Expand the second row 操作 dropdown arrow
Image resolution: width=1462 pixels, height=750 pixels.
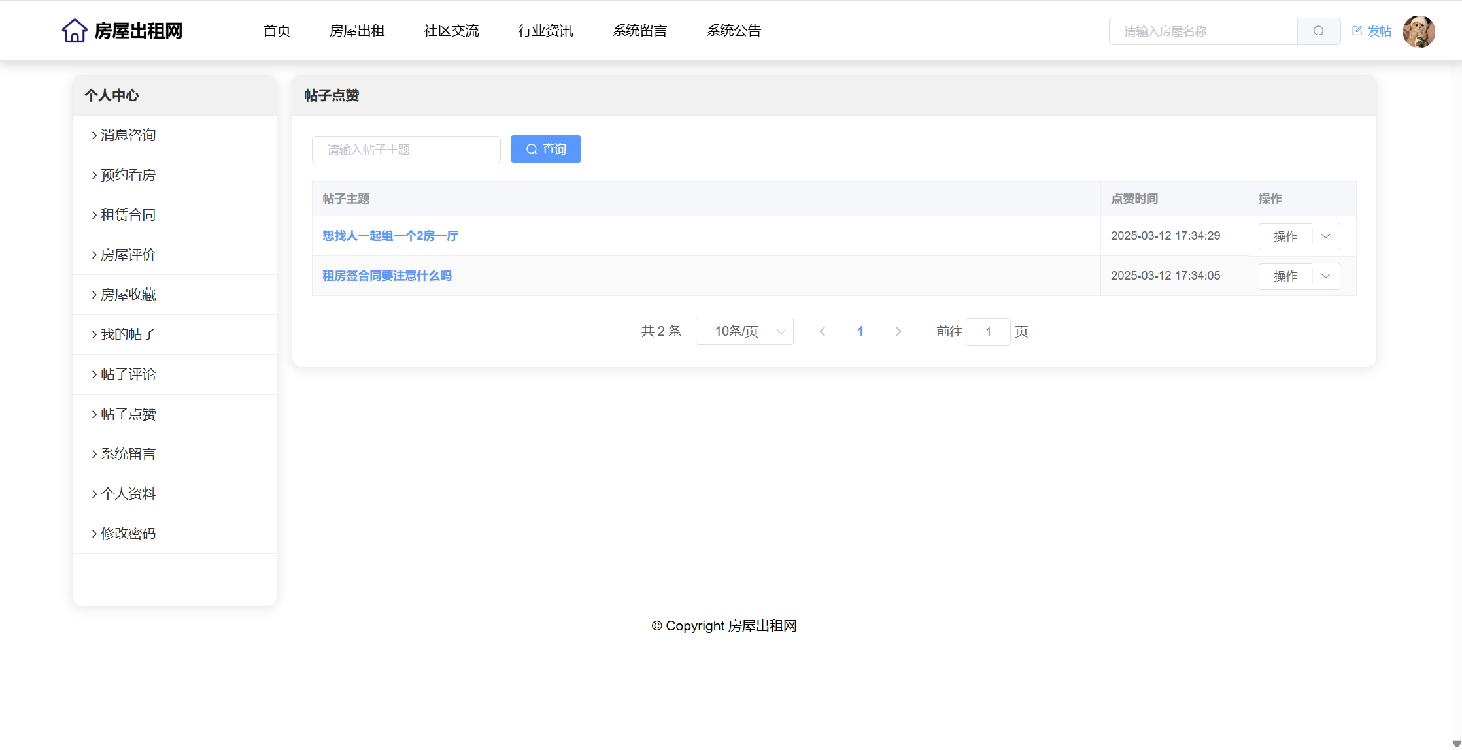pyautogui.click(x=1325, y=276)
